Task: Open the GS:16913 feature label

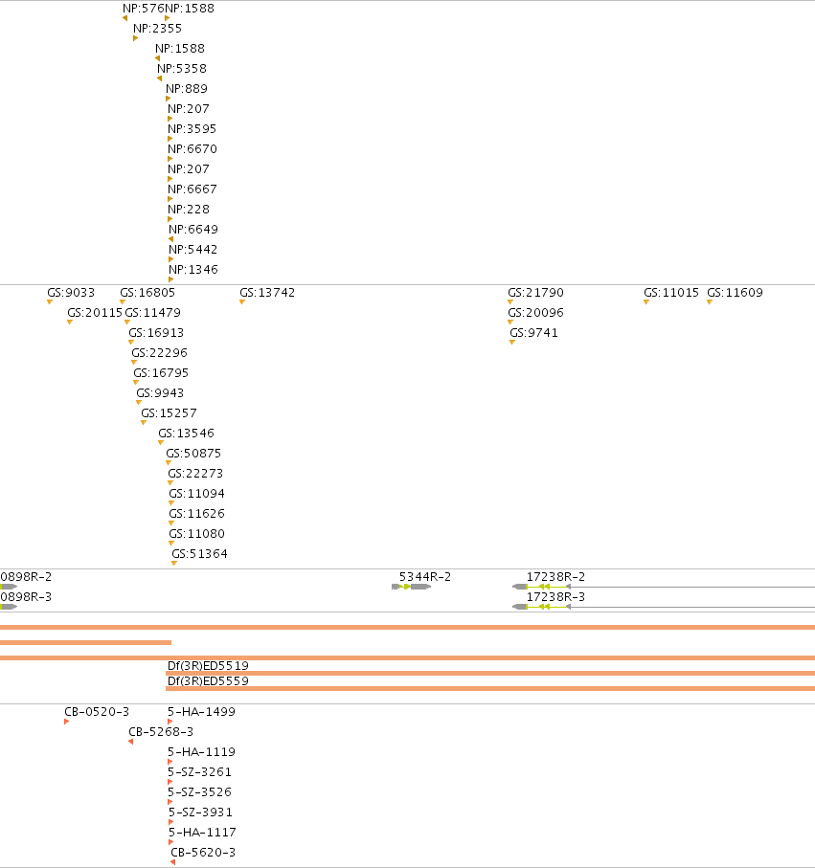Action: [156, 333]
